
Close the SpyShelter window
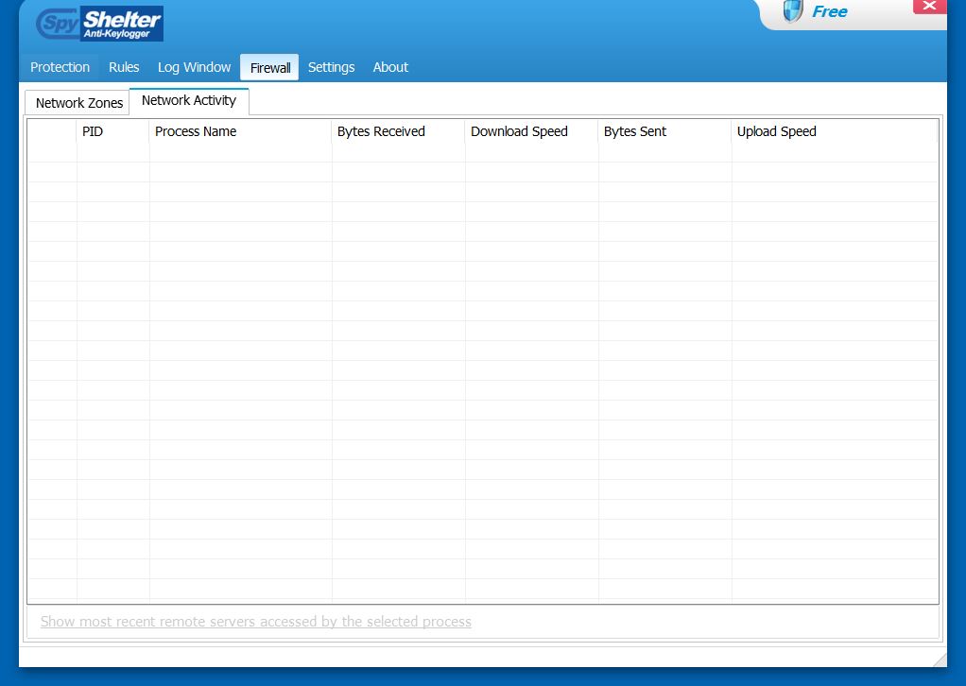click(929, 7)
